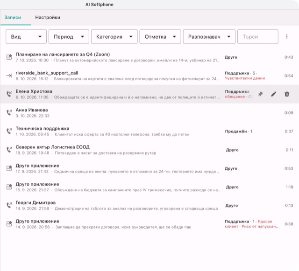Click call icon of Техническа поддръжка row

coord(9,131)
